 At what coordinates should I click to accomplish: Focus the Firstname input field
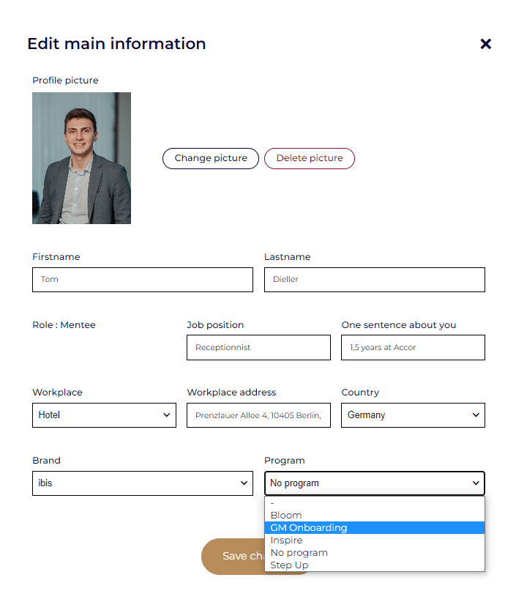[x=143, y=280]
